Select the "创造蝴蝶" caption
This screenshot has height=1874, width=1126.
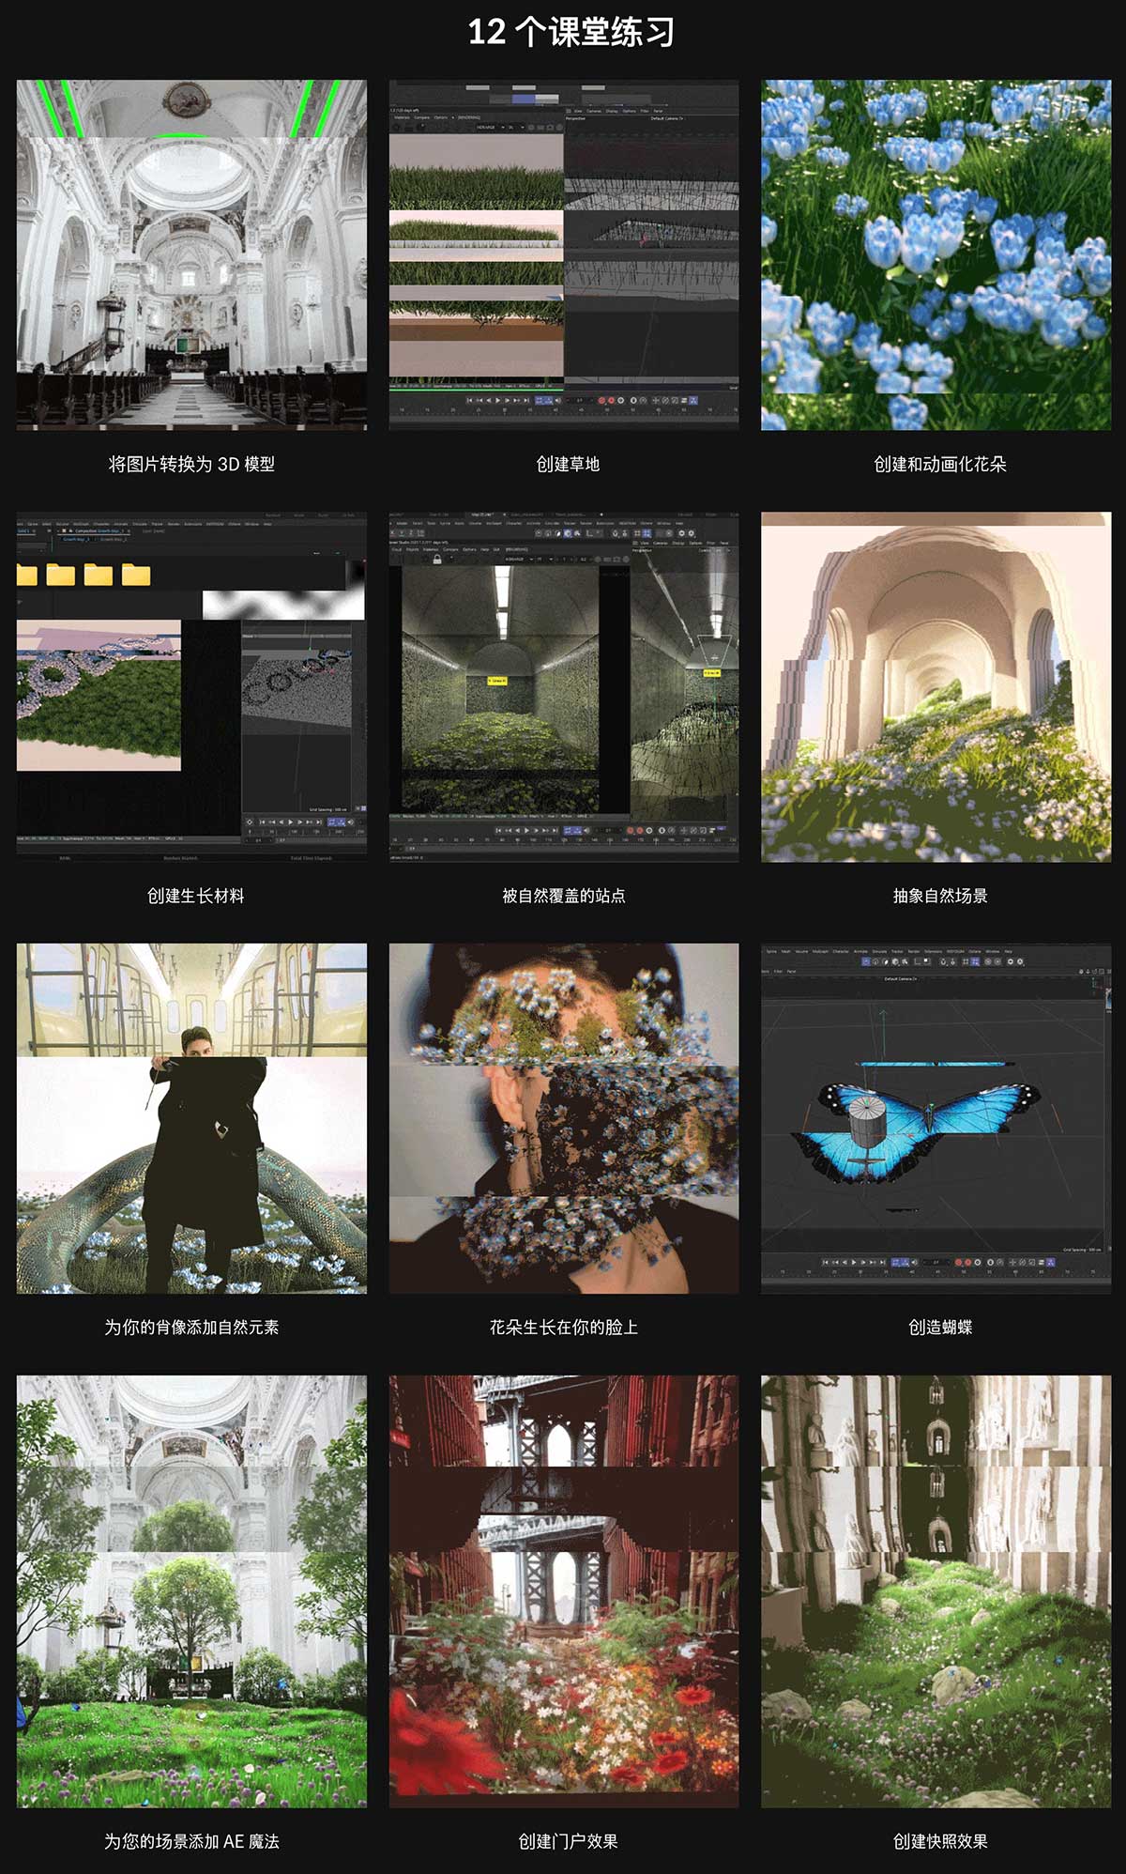coord(939,1327)
